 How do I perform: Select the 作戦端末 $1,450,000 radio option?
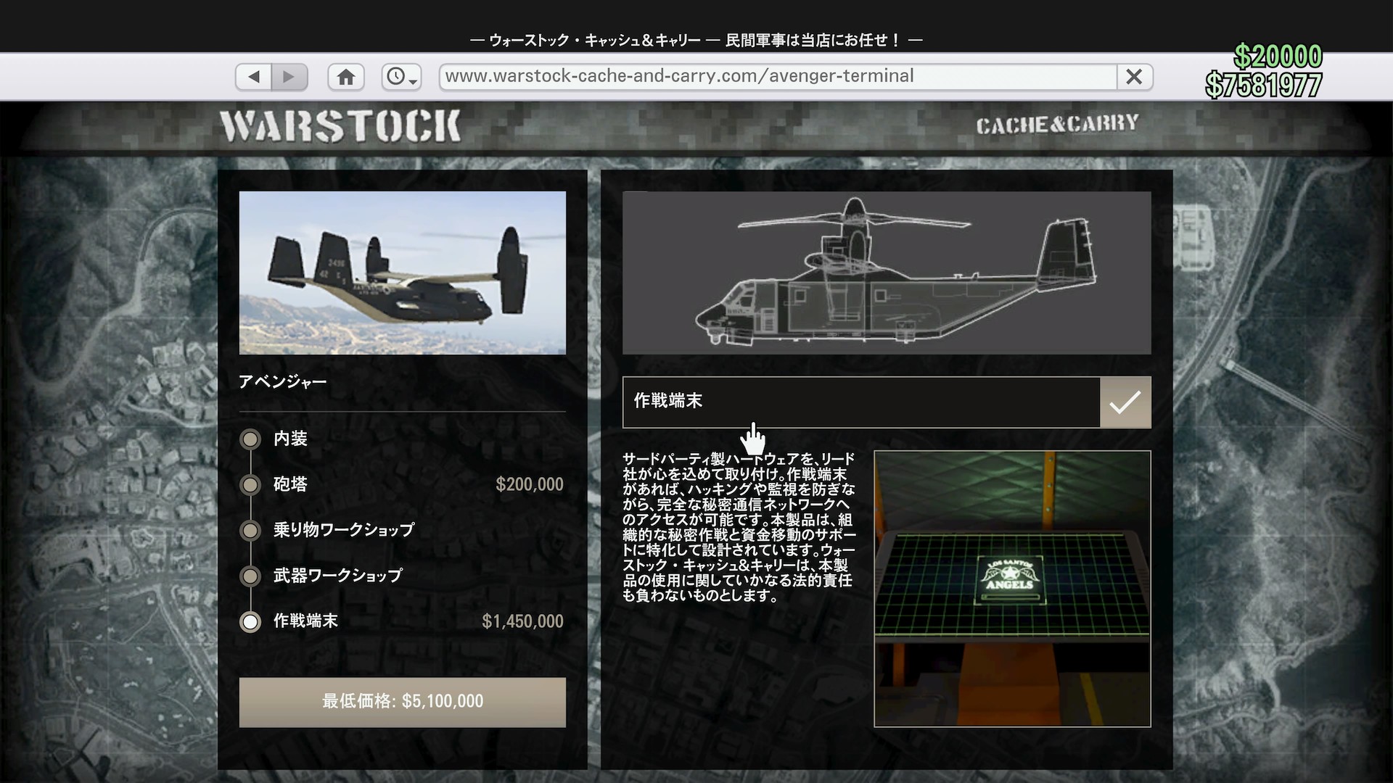tap(250, 622)
